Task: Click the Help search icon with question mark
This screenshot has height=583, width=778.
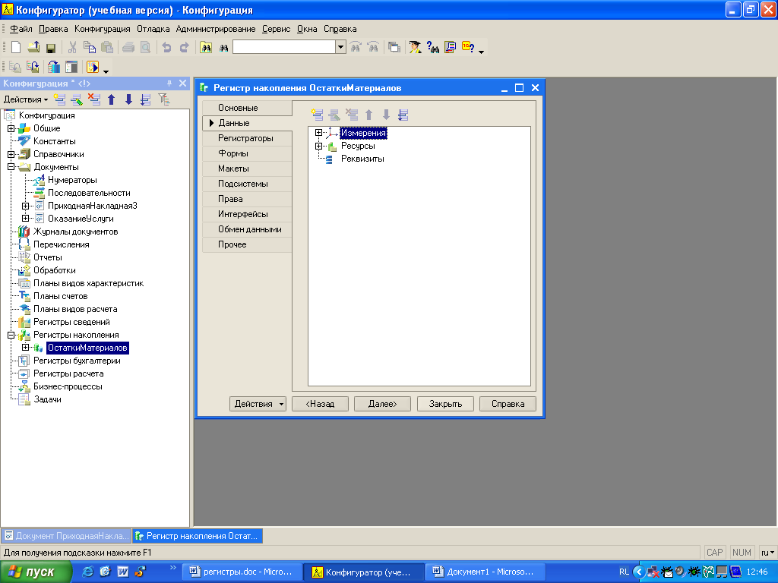Action: (432, 47)
